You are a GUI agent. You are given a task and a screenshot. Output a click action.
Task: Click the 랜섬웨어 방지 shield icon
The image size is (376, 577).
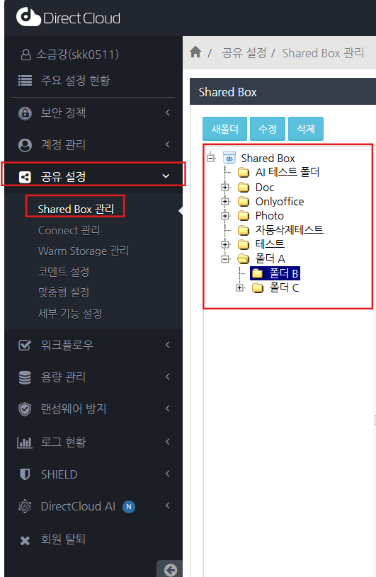(x=25, y=409)
